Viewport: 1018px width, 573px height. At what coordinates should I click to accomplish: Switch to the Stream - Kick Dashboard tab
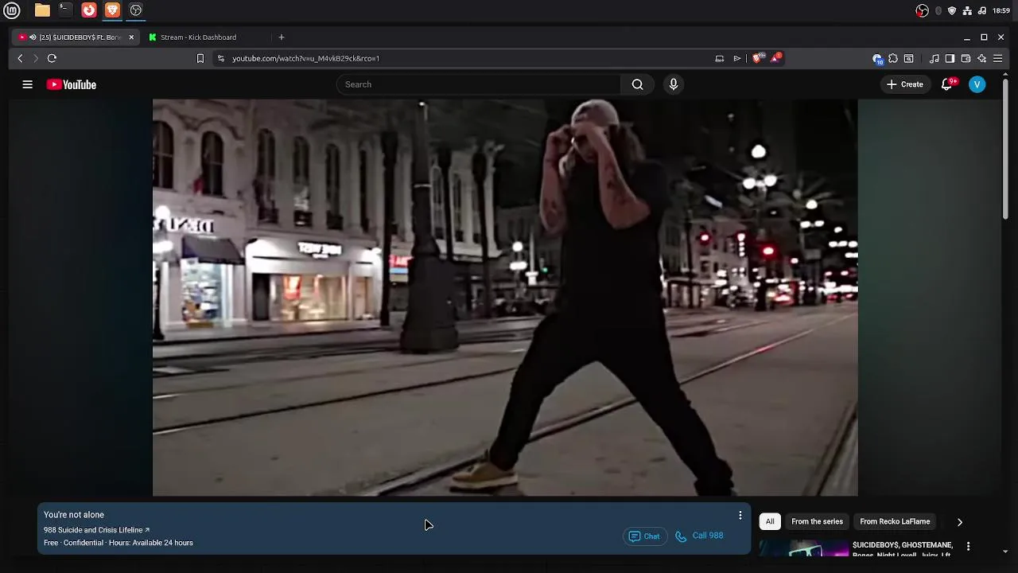(198, 37)
